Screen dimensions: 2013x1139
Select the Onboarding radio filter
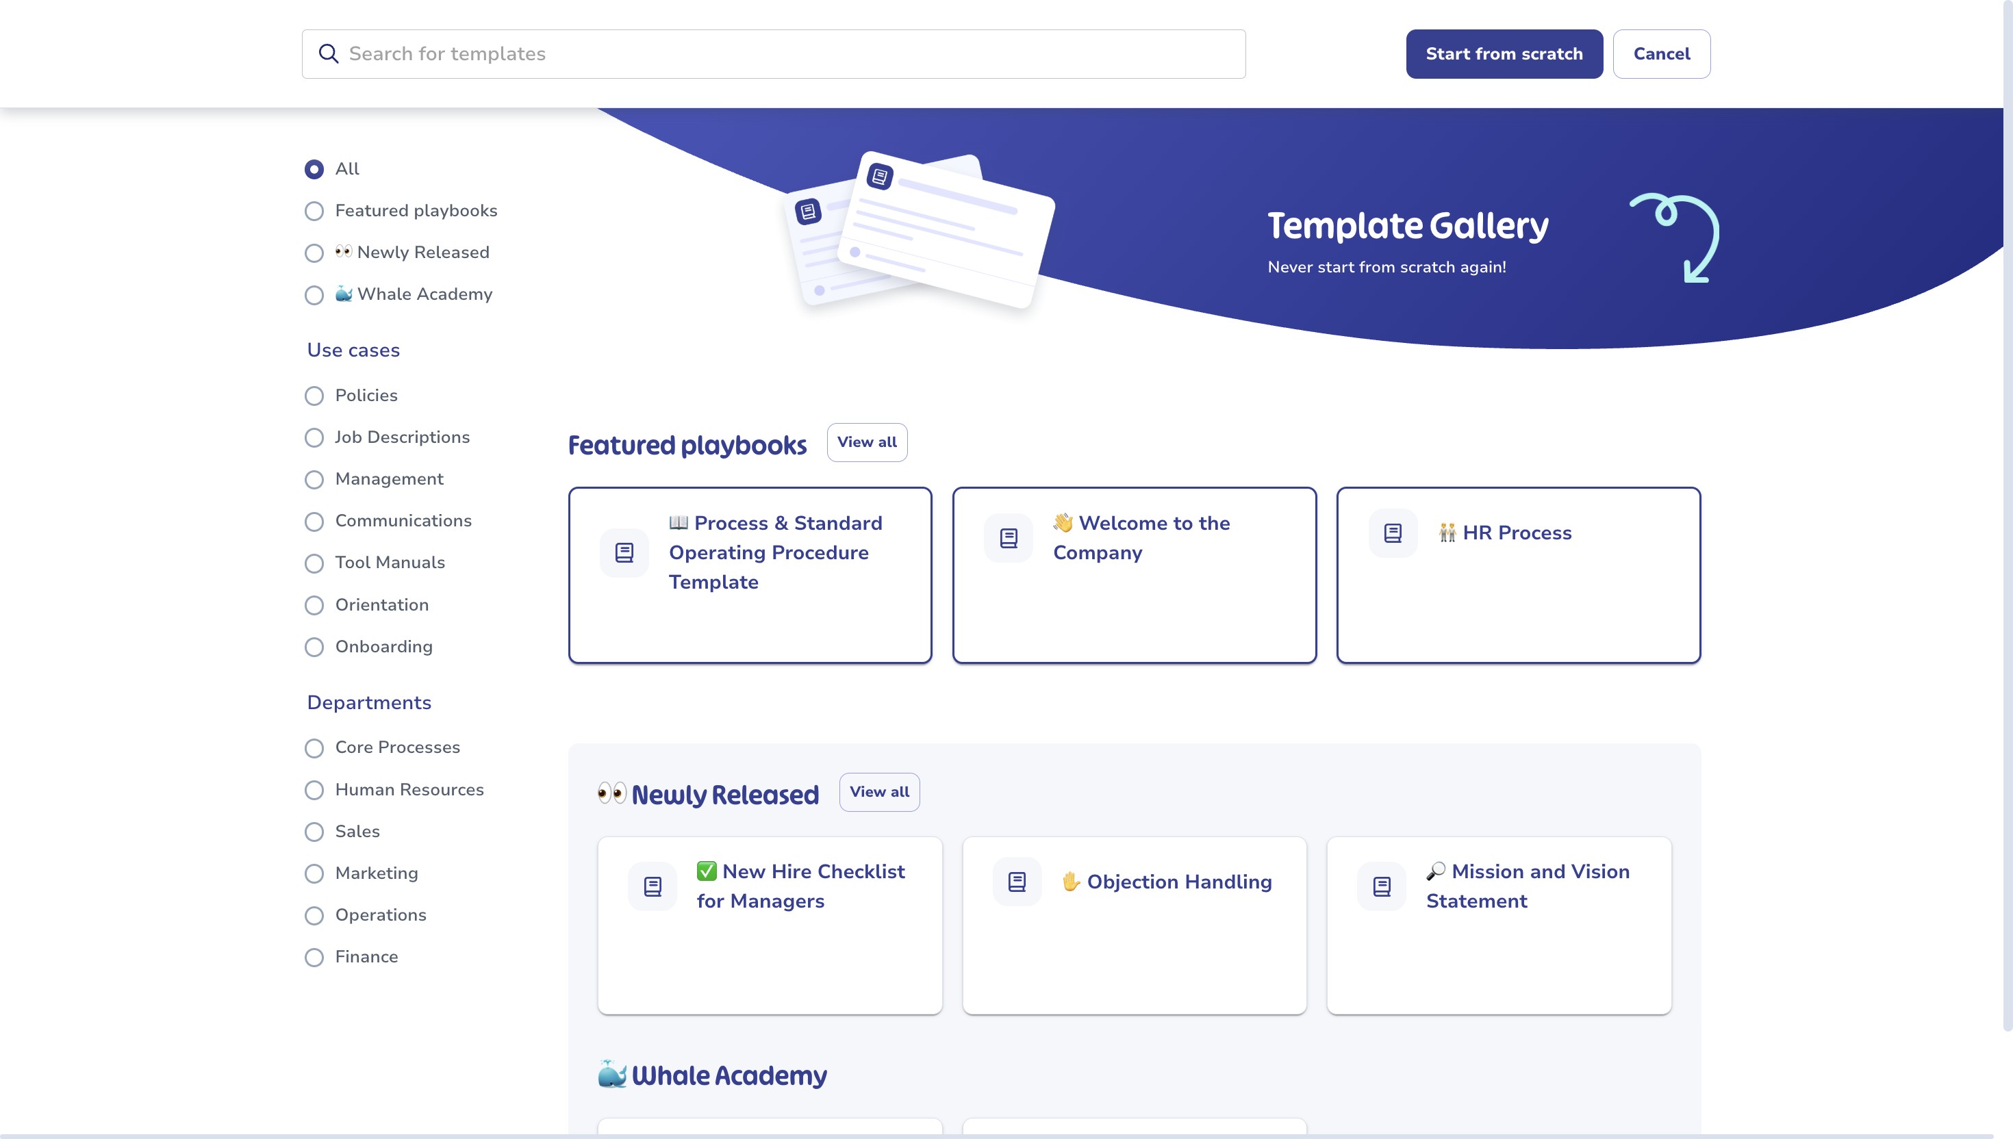pos(314,647)
